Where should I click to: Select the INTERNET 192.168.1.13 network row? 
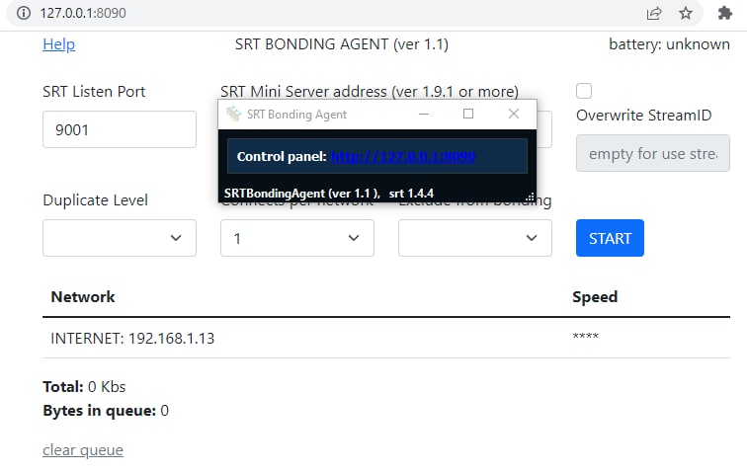[x=132, y=338]
